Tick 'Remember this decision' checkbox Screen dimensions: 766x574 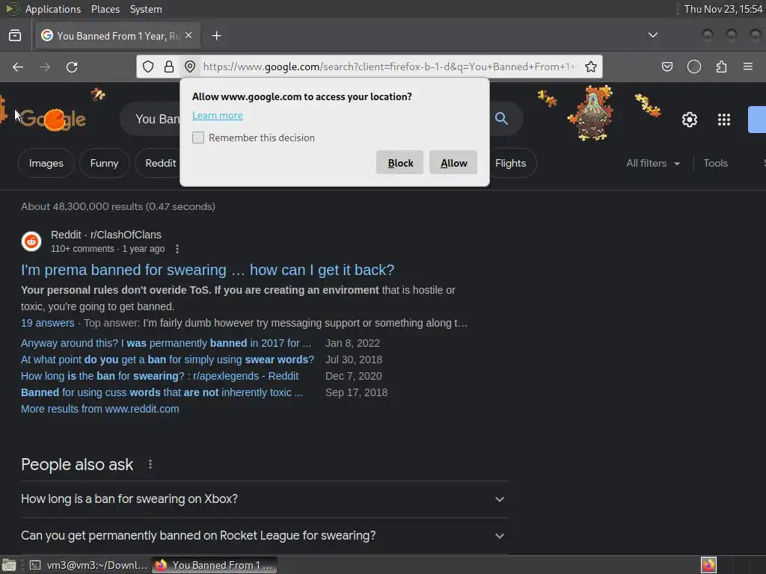pos(197,138)
